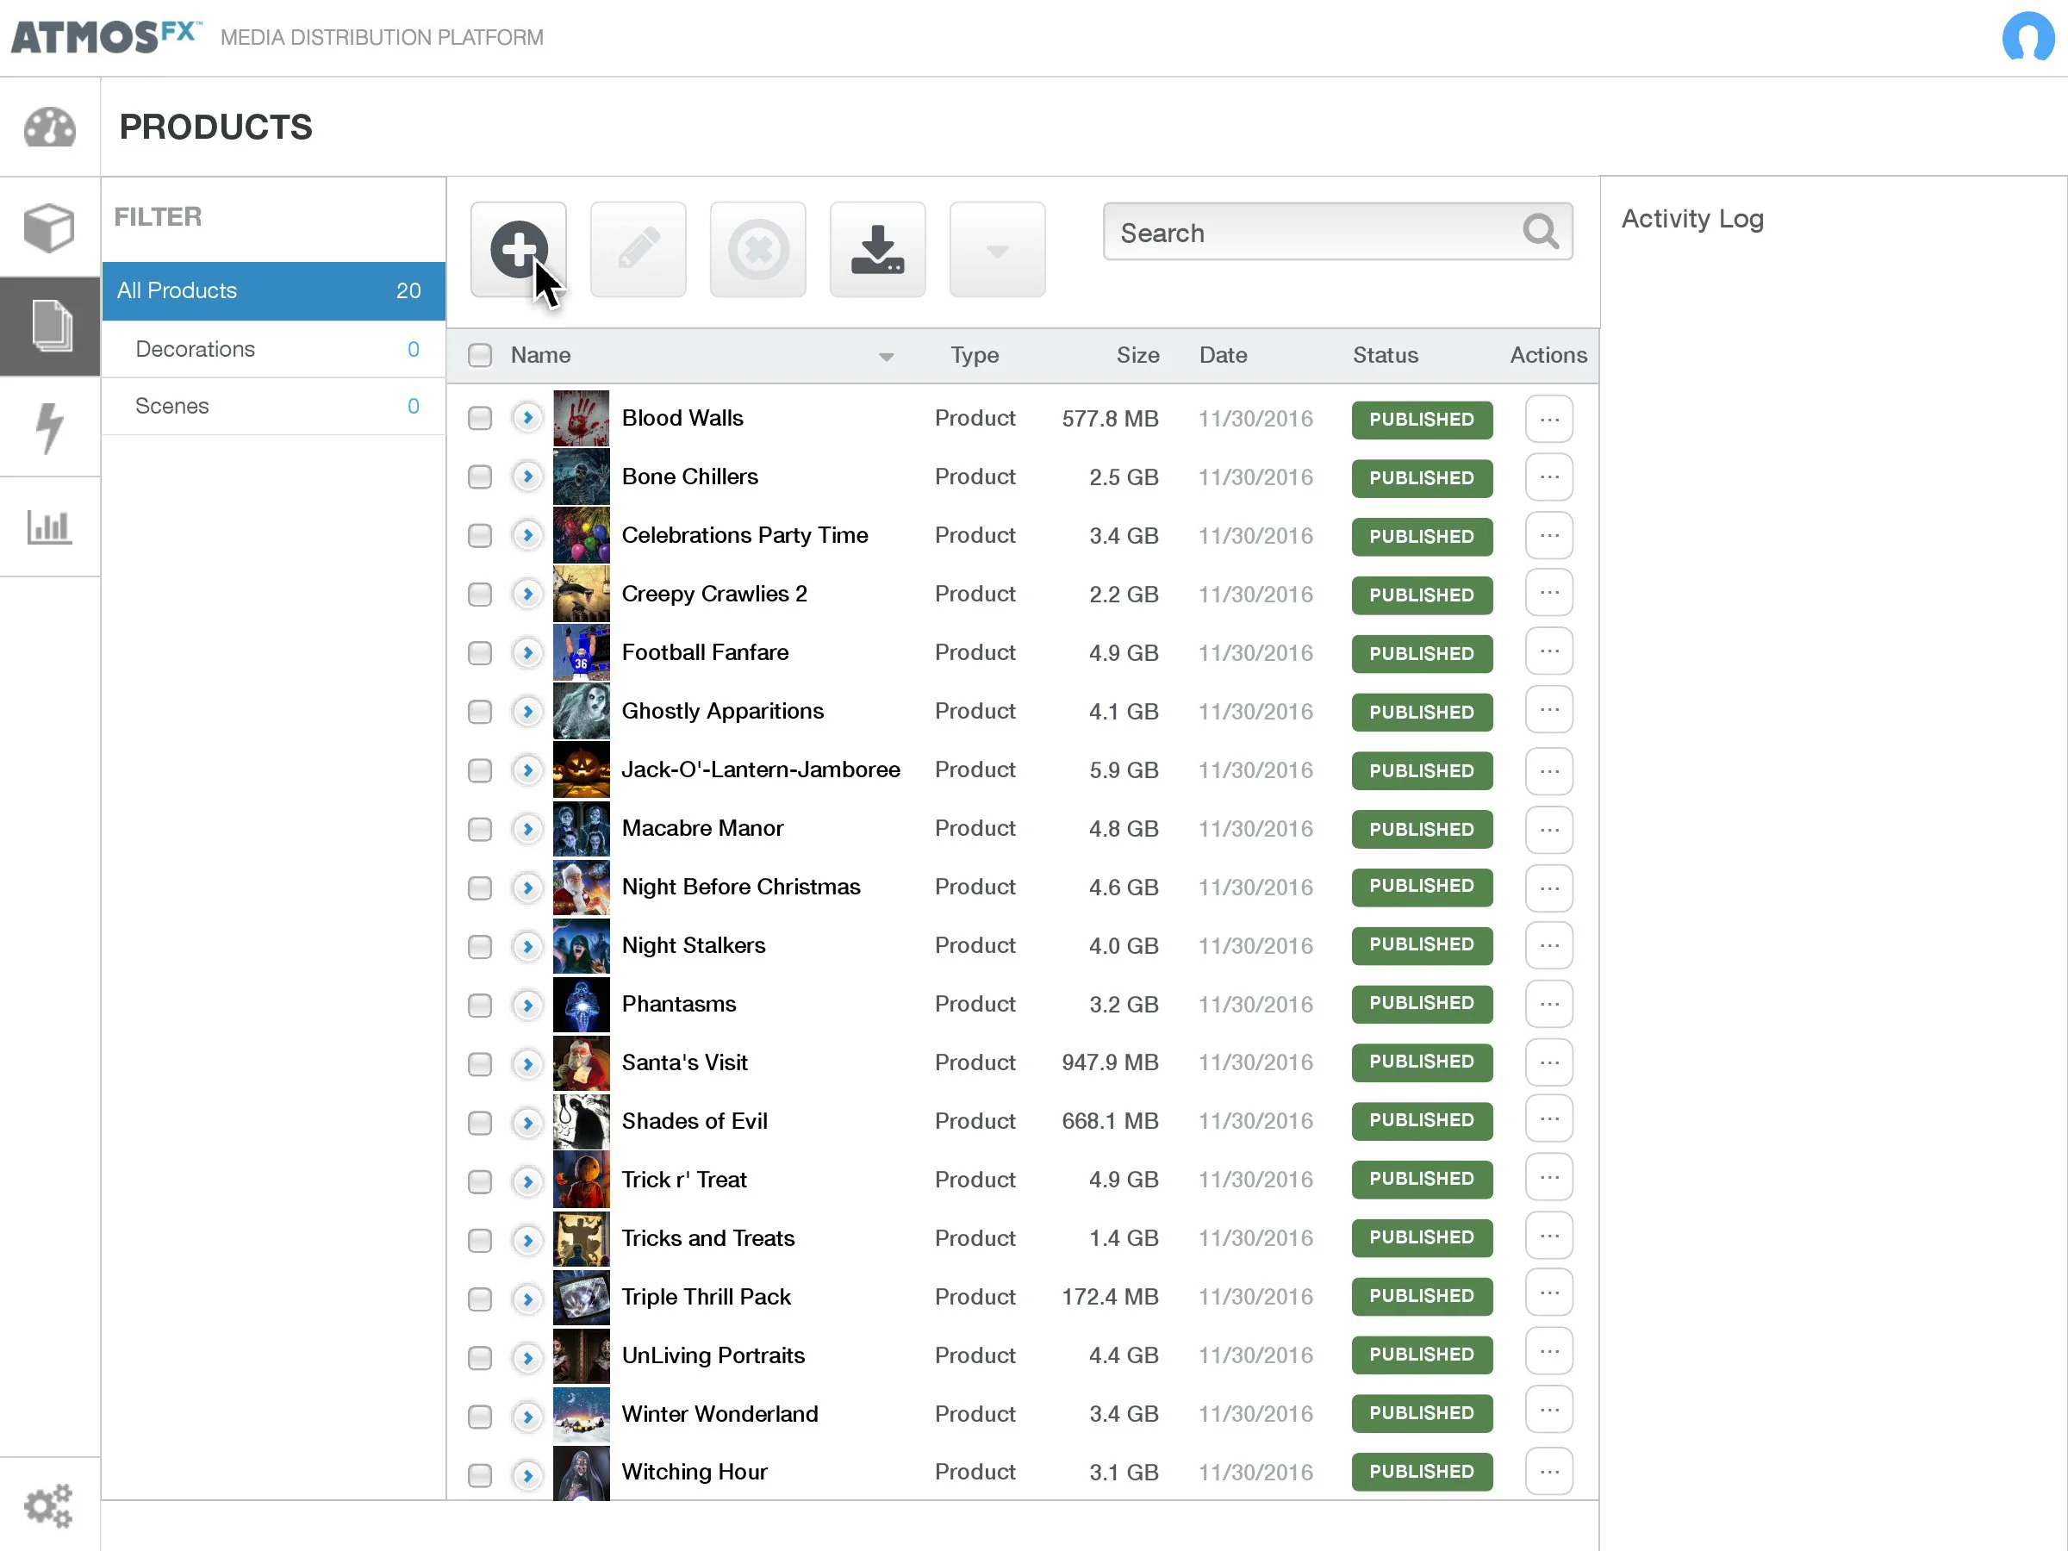Open actions menu for Witching Hour
The height and width of the screenshot is (1551, 2068).
[x=1548, y=1472]
